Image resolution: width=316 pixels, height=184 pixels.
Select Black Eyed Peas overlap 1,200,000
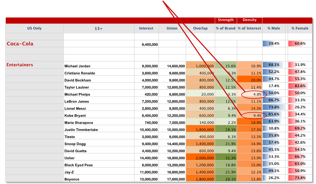pyautogui.click(x=200, y=164)
